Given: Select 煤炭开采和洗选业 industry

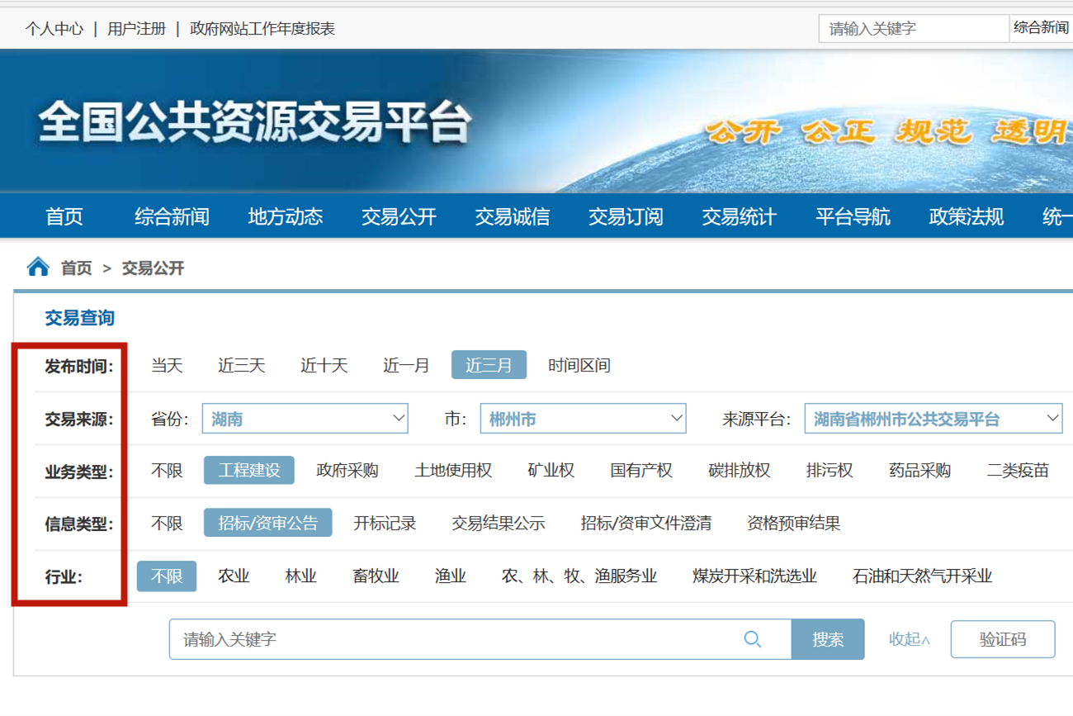Looking at the screenshot, I should (755, 576).
